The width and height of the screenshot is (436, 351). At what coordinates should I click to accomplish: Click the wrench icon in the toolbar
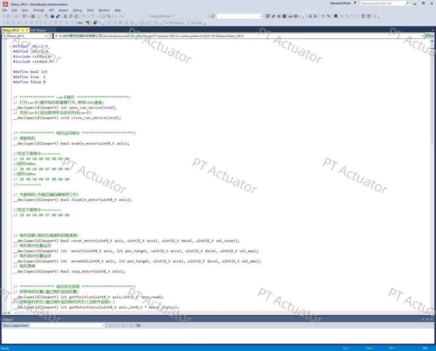(x=273, y=16)
